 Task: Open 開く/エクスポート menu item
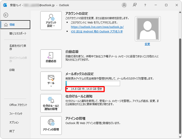click(18, 34)
